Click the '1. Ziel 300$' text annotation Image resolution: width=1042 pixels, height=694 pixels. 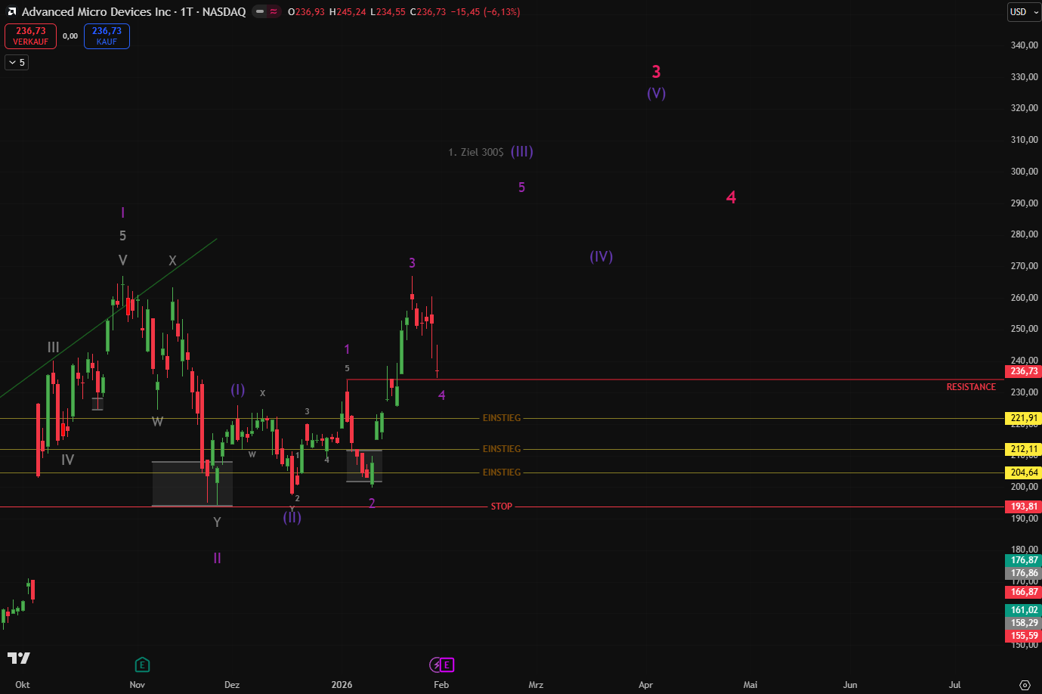[x=475, y=153]
